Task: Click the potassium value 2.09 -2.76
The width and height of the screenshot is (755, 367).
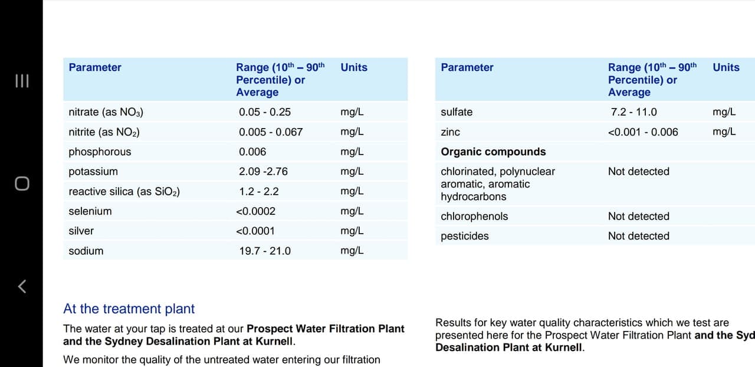Action: pyautogui.click(x=263, y=172)
